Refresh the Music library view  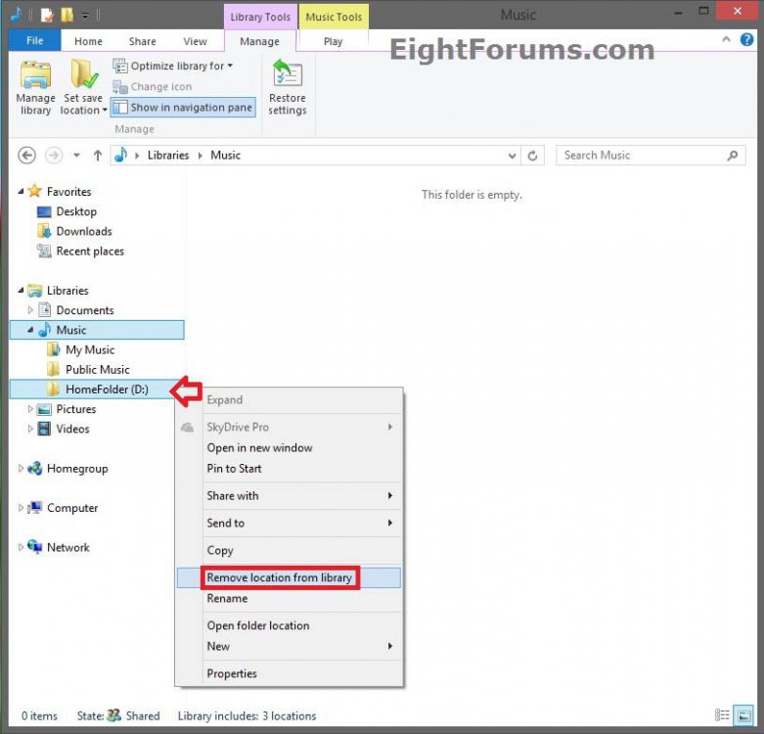(x=533, y=156)
